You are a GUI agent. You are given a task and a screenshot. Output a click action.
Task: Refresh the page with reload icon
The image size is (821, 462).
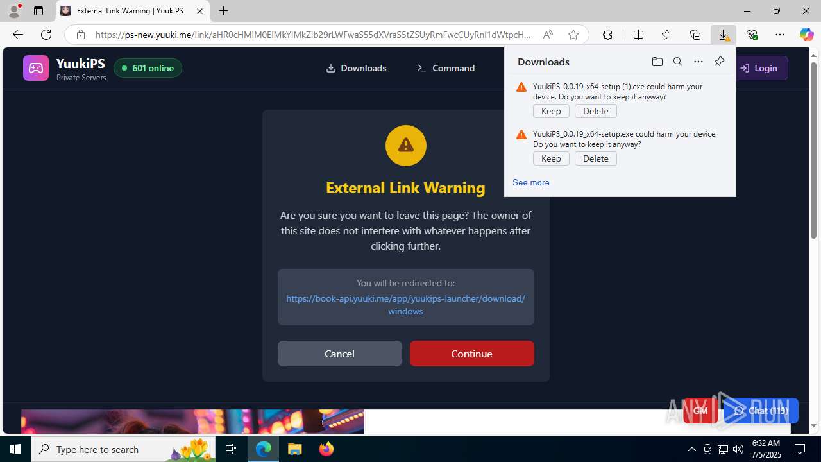point(46,35)
